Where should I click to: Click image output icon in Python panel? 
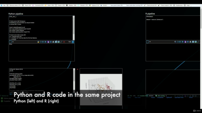[x=58, y=42]
